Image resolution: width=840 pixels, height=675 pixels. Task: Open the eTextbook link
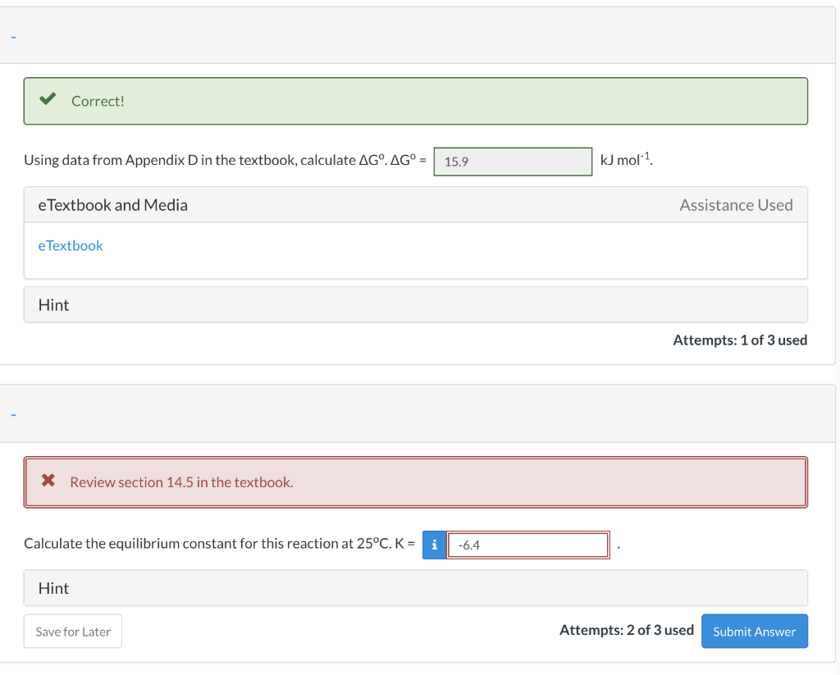coord(71,245)
